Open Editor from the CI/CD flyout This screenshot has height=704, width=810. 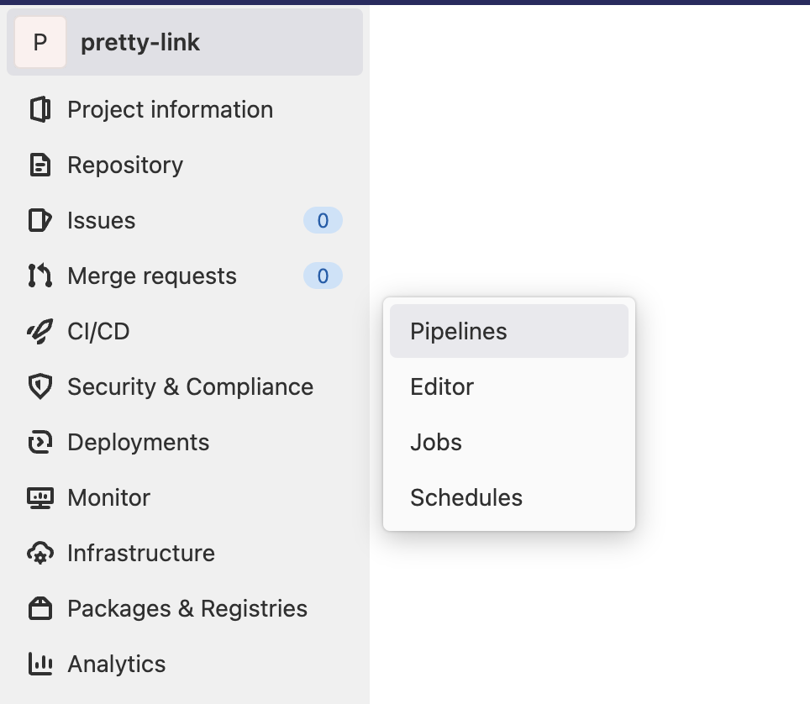(x=442, y=387)
